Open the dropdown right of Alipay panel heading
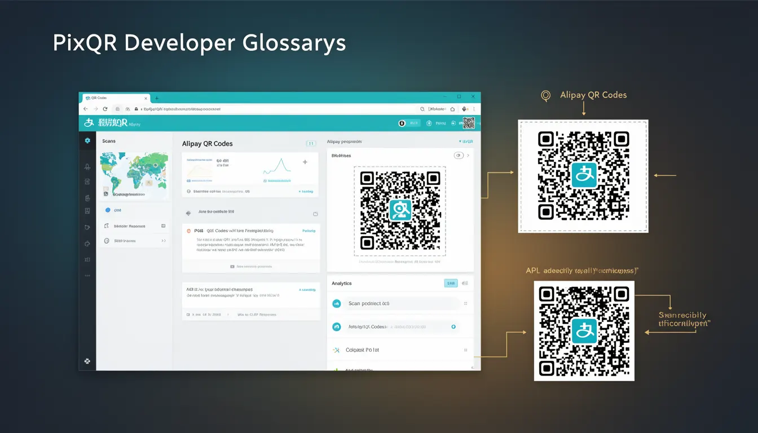Viewport: 758px width, 433px height. pos(466,142)
